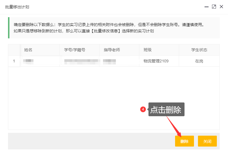Click the 点击删除 annotation label
This screenshot has height=158, width=228.
[166, 110]
